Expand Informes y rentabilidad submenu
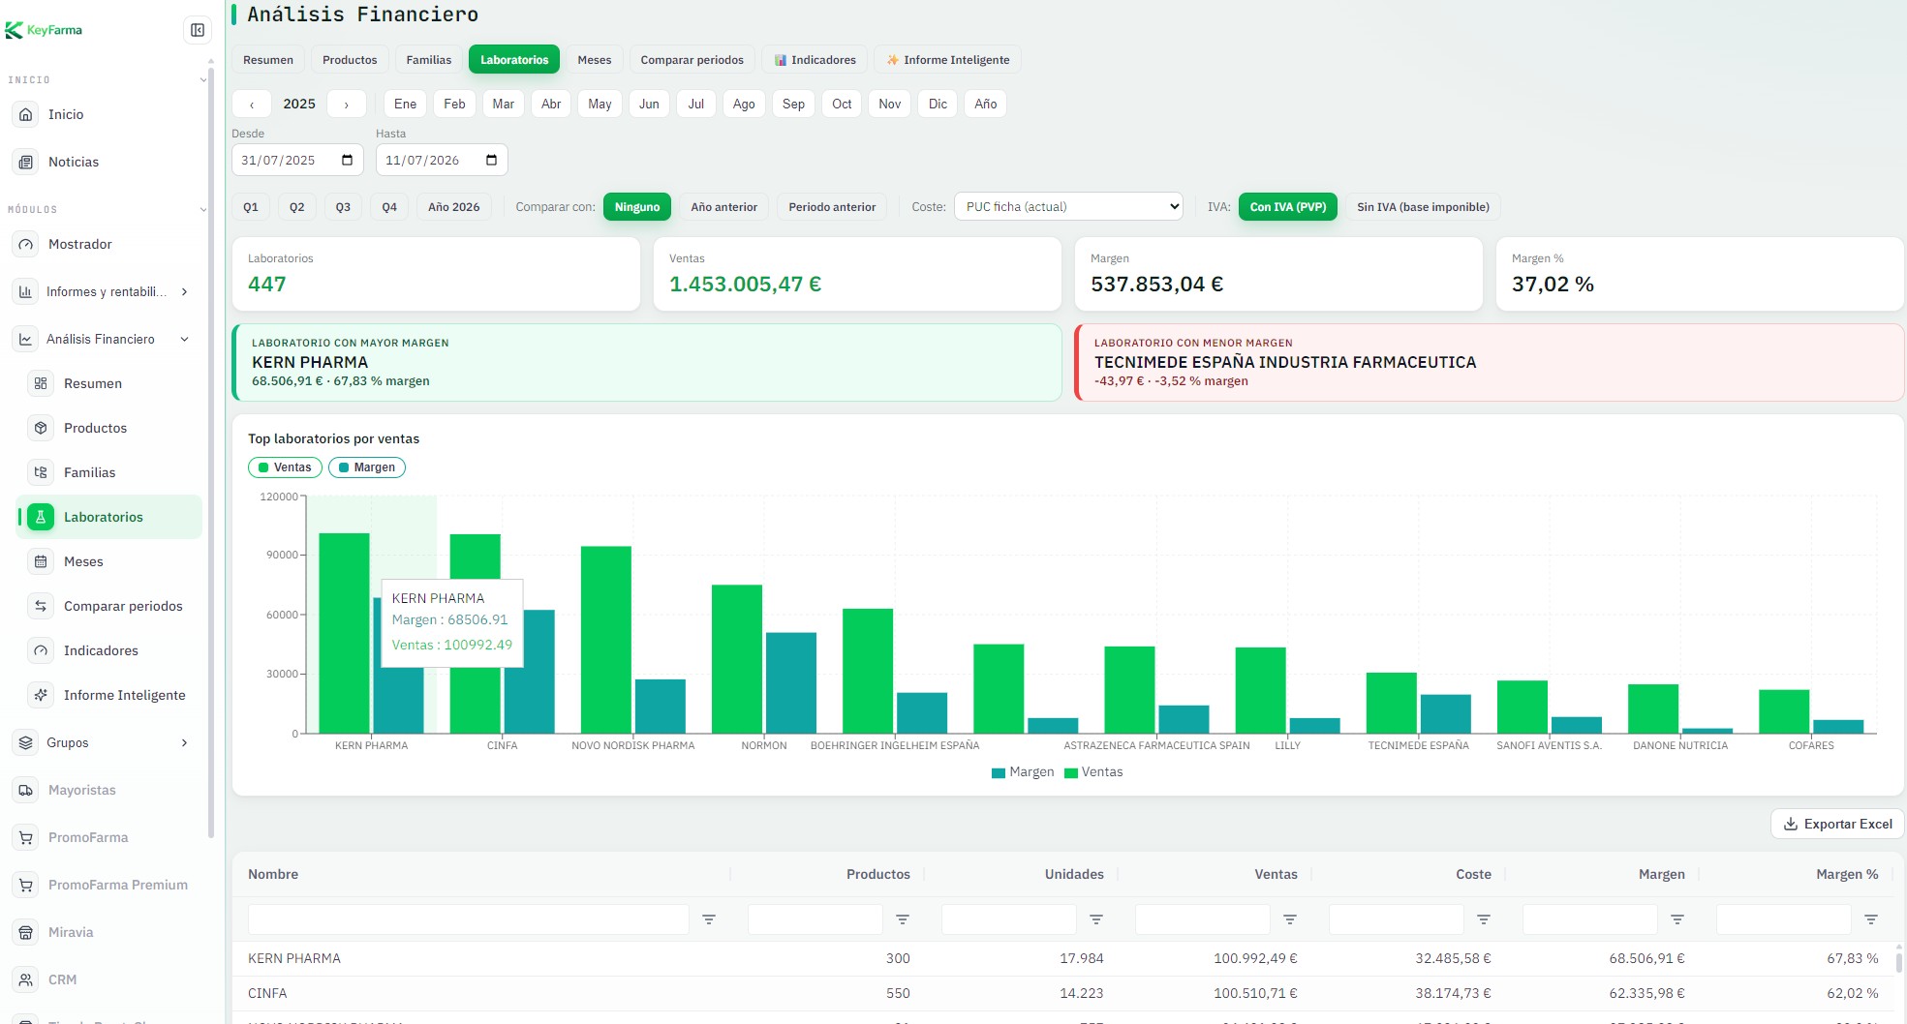The width and height of the screenshot is (1907, 1024). (184, 291)
